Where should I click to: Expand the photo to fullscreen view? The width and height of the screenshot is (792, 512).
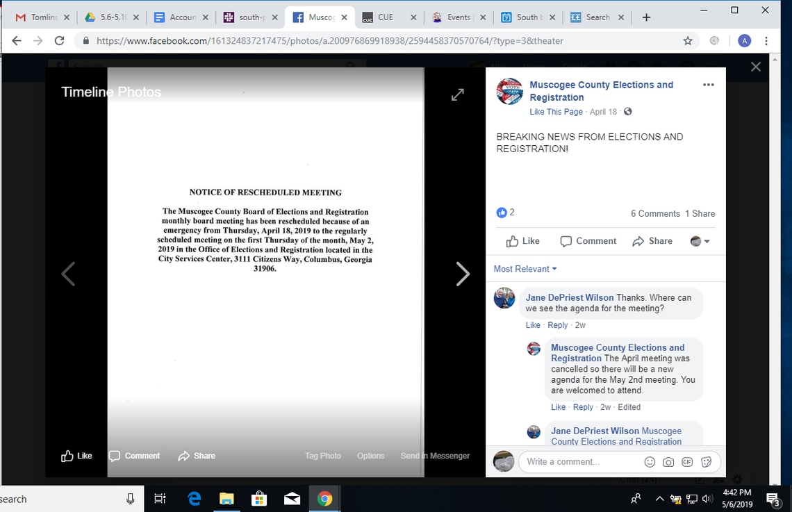(457, 94)
